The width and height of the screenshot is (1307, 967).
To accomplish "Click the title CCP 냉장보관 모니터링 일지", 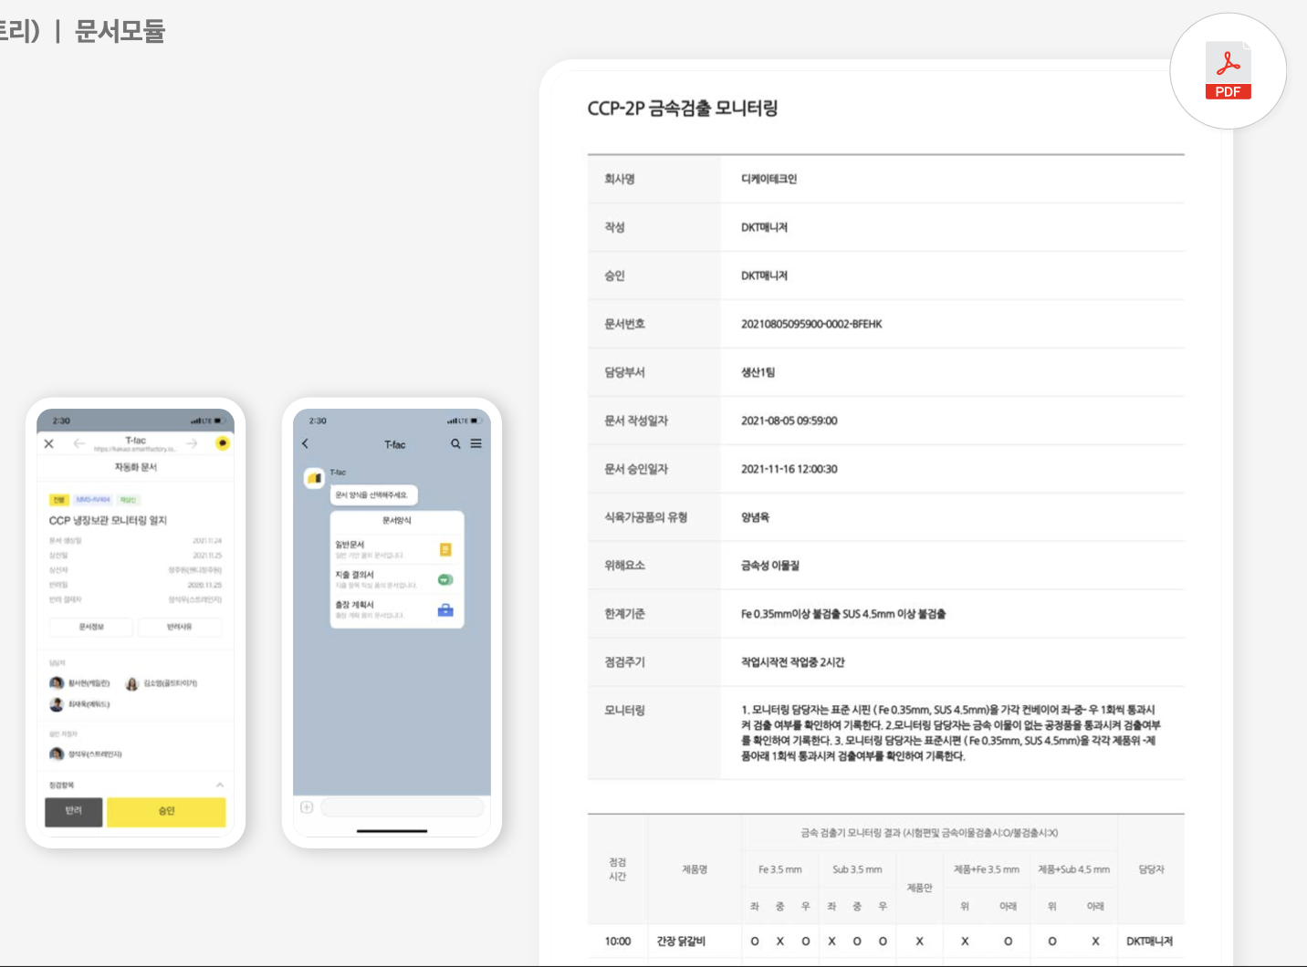I will click(x=108, y=520).
